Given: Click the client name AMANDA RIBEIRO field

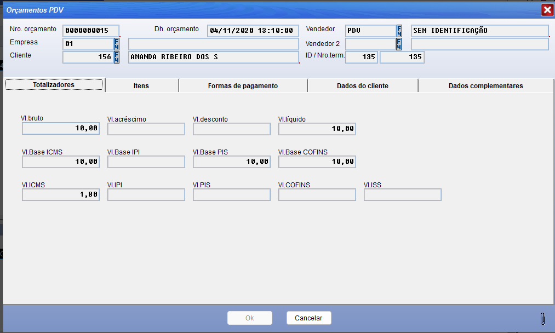Looking at the screenshot, I should point(214,57).
